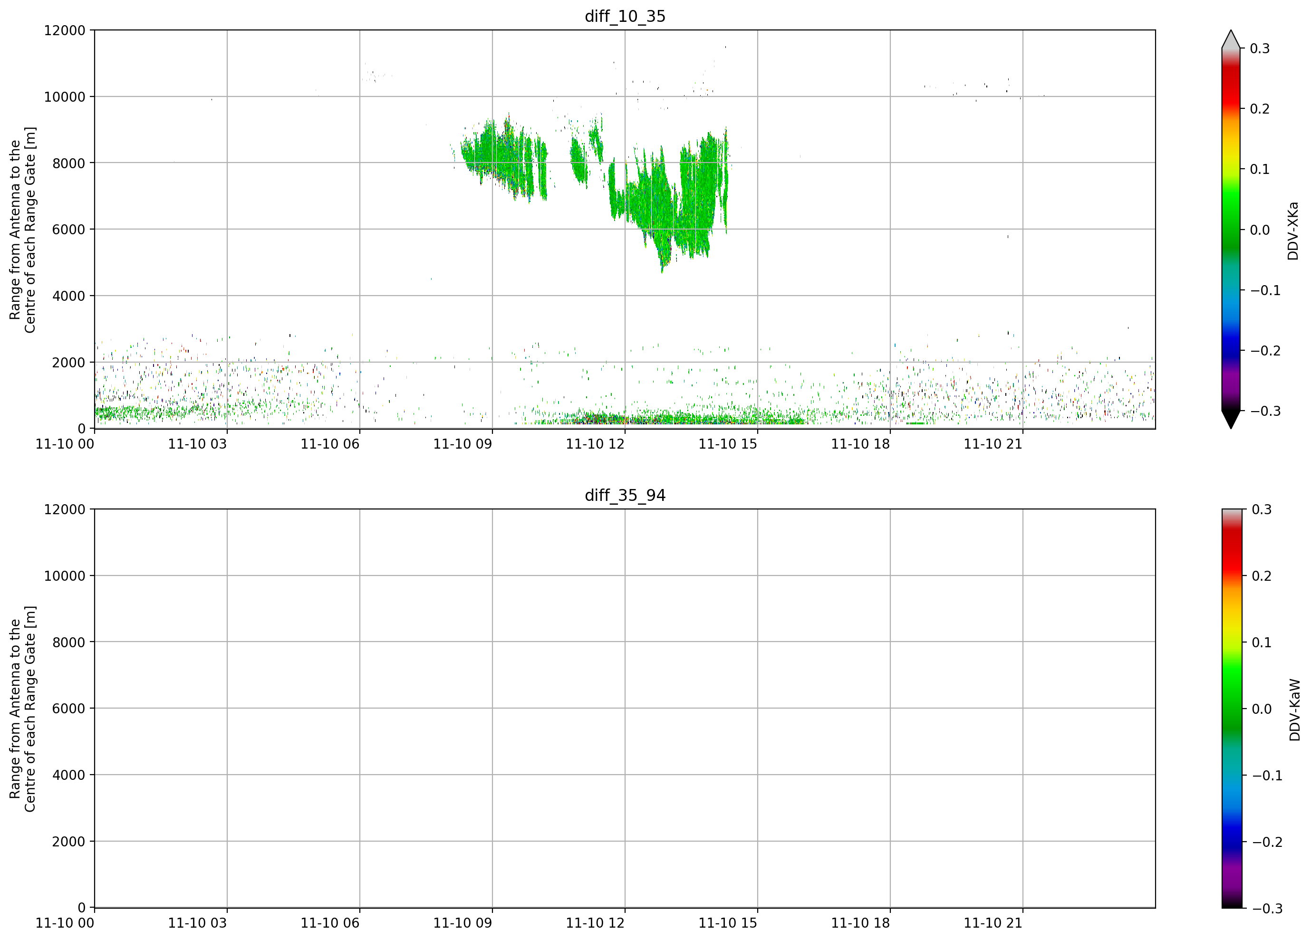Image resolution: width=1311 pixels, height=940 pixels.
Task: Click the 12000 y-tick of diff_35_94 plot
Action: point(65,509)
